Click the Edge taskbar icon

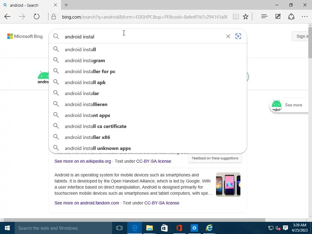pos(134,228)
